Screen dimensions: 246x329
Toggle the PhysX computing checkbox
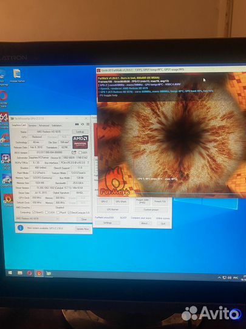[x=58, y=213]
